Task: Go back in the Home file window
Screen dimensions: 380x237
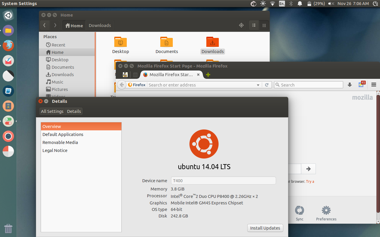Action: (45, 25)
